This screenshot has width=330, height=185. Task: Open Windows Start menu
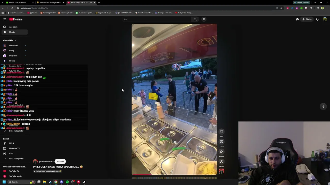(4, 182)
